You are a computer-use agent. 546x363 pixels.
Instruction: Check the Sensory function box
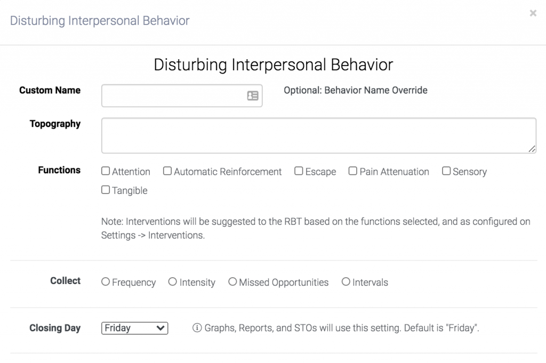[x=446, y=171]
